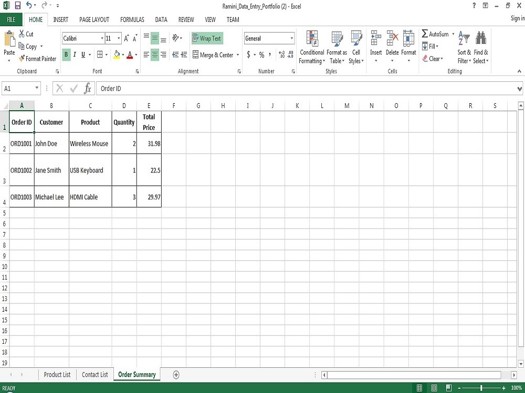Screen dimensions: 525x393
Task: Expand the formula bar
Action: pyautogui.click(x=519, y=89)
